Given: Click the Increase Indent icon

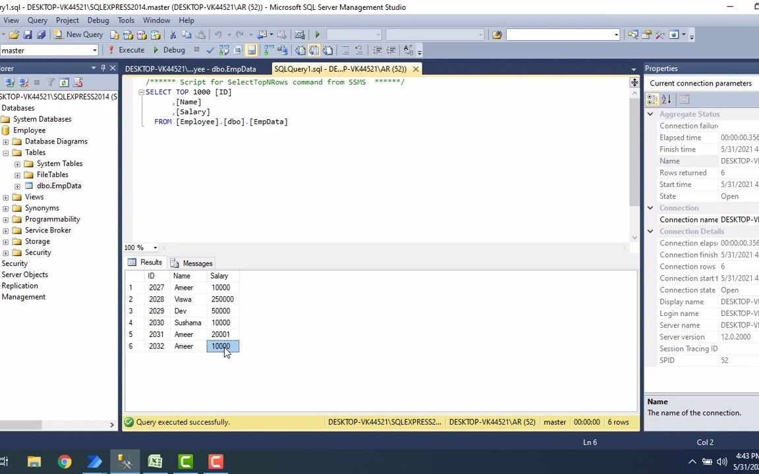Looking at the screenshot, I should (391, 50).
